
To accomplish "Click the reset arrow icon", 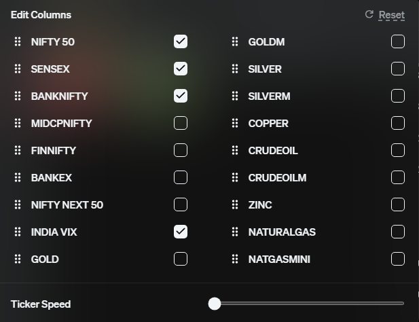I will coord(369,14).
